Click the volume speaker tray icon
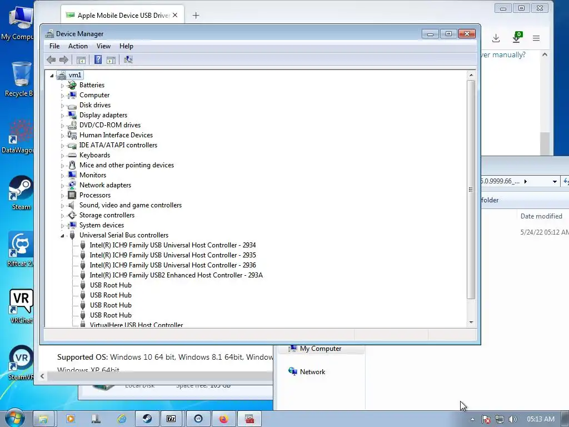The width and height of the screenshot is (569, 427). pyautogui.click(x=512, y=419)
